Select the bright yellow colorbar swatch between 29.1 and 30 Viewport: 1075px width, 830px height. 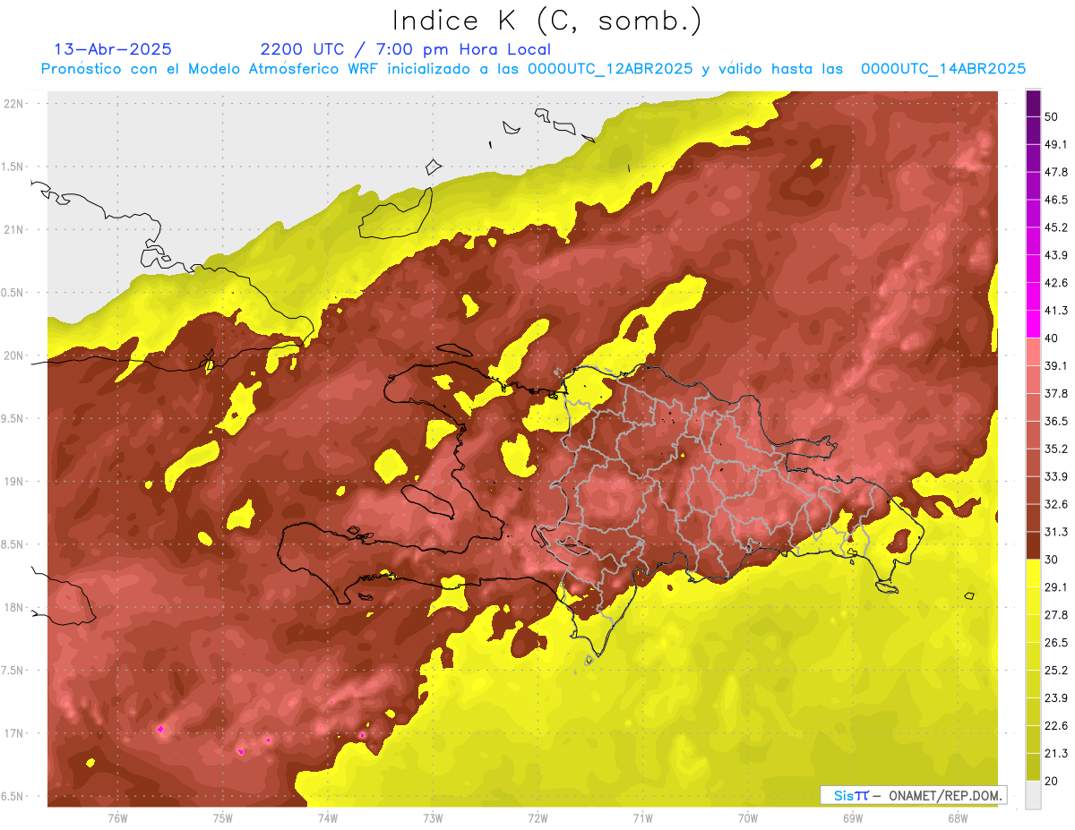coord(1033,573)
